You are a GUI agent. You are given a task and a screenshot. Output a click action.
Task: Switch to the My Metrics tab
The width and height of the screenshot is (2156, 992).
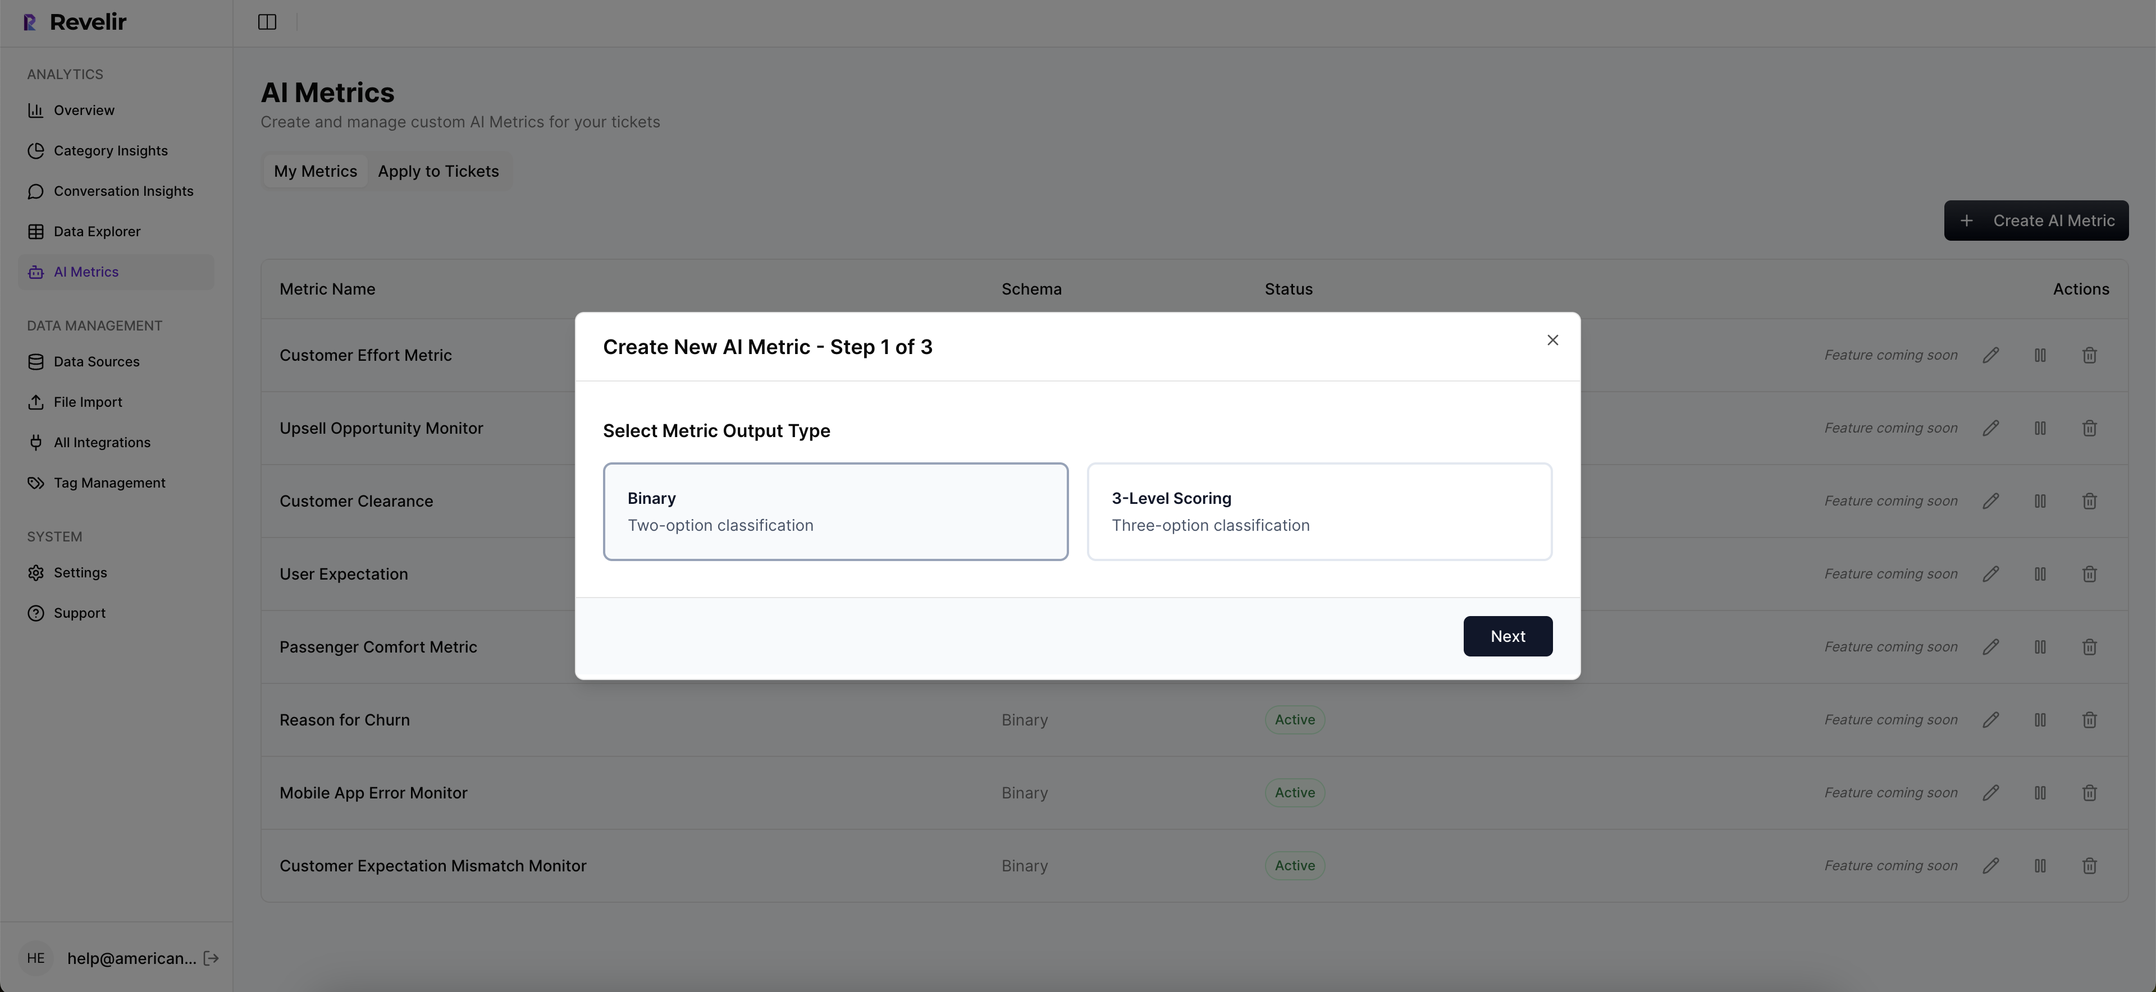tap(316, 171)
